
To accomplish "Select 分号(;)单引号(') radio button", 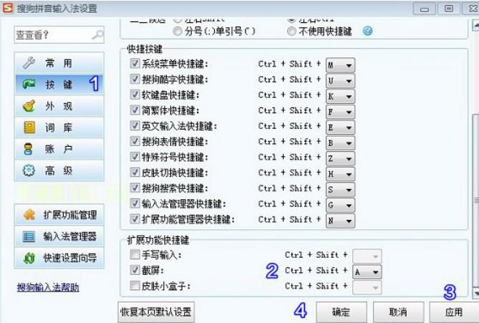I will tap(178, 31).
